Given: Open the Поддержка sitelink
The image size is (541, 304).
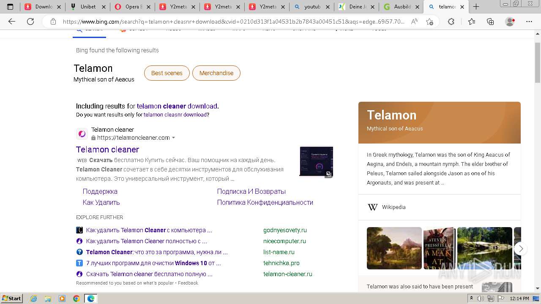Looking at the screenshot, I should [x=100, y=191].
